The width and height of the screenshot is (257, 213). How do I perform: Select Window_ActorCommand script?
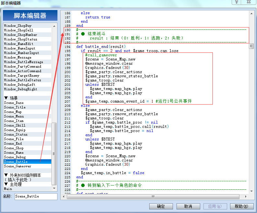point(28,71)
